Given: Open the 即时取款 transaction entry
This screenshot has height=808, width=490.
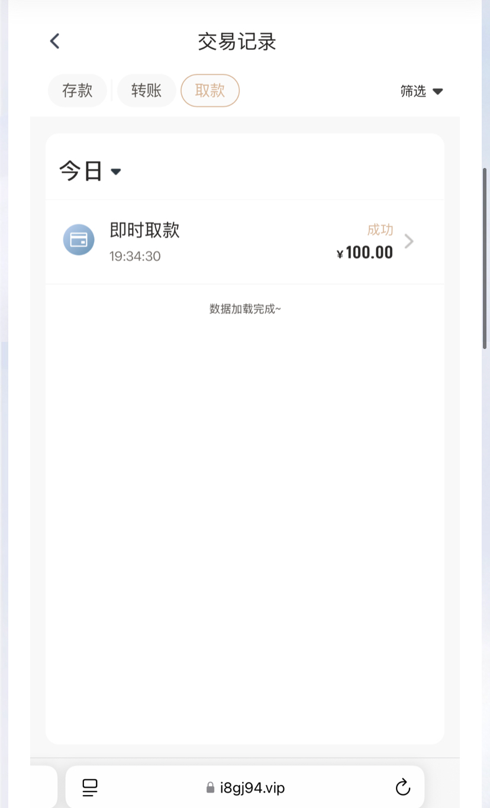Looking at the screenshot, I should coord(145,230).
